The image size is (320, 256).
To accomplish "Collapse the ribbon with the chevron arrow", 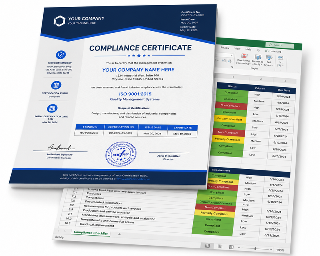I will (298, 72).
